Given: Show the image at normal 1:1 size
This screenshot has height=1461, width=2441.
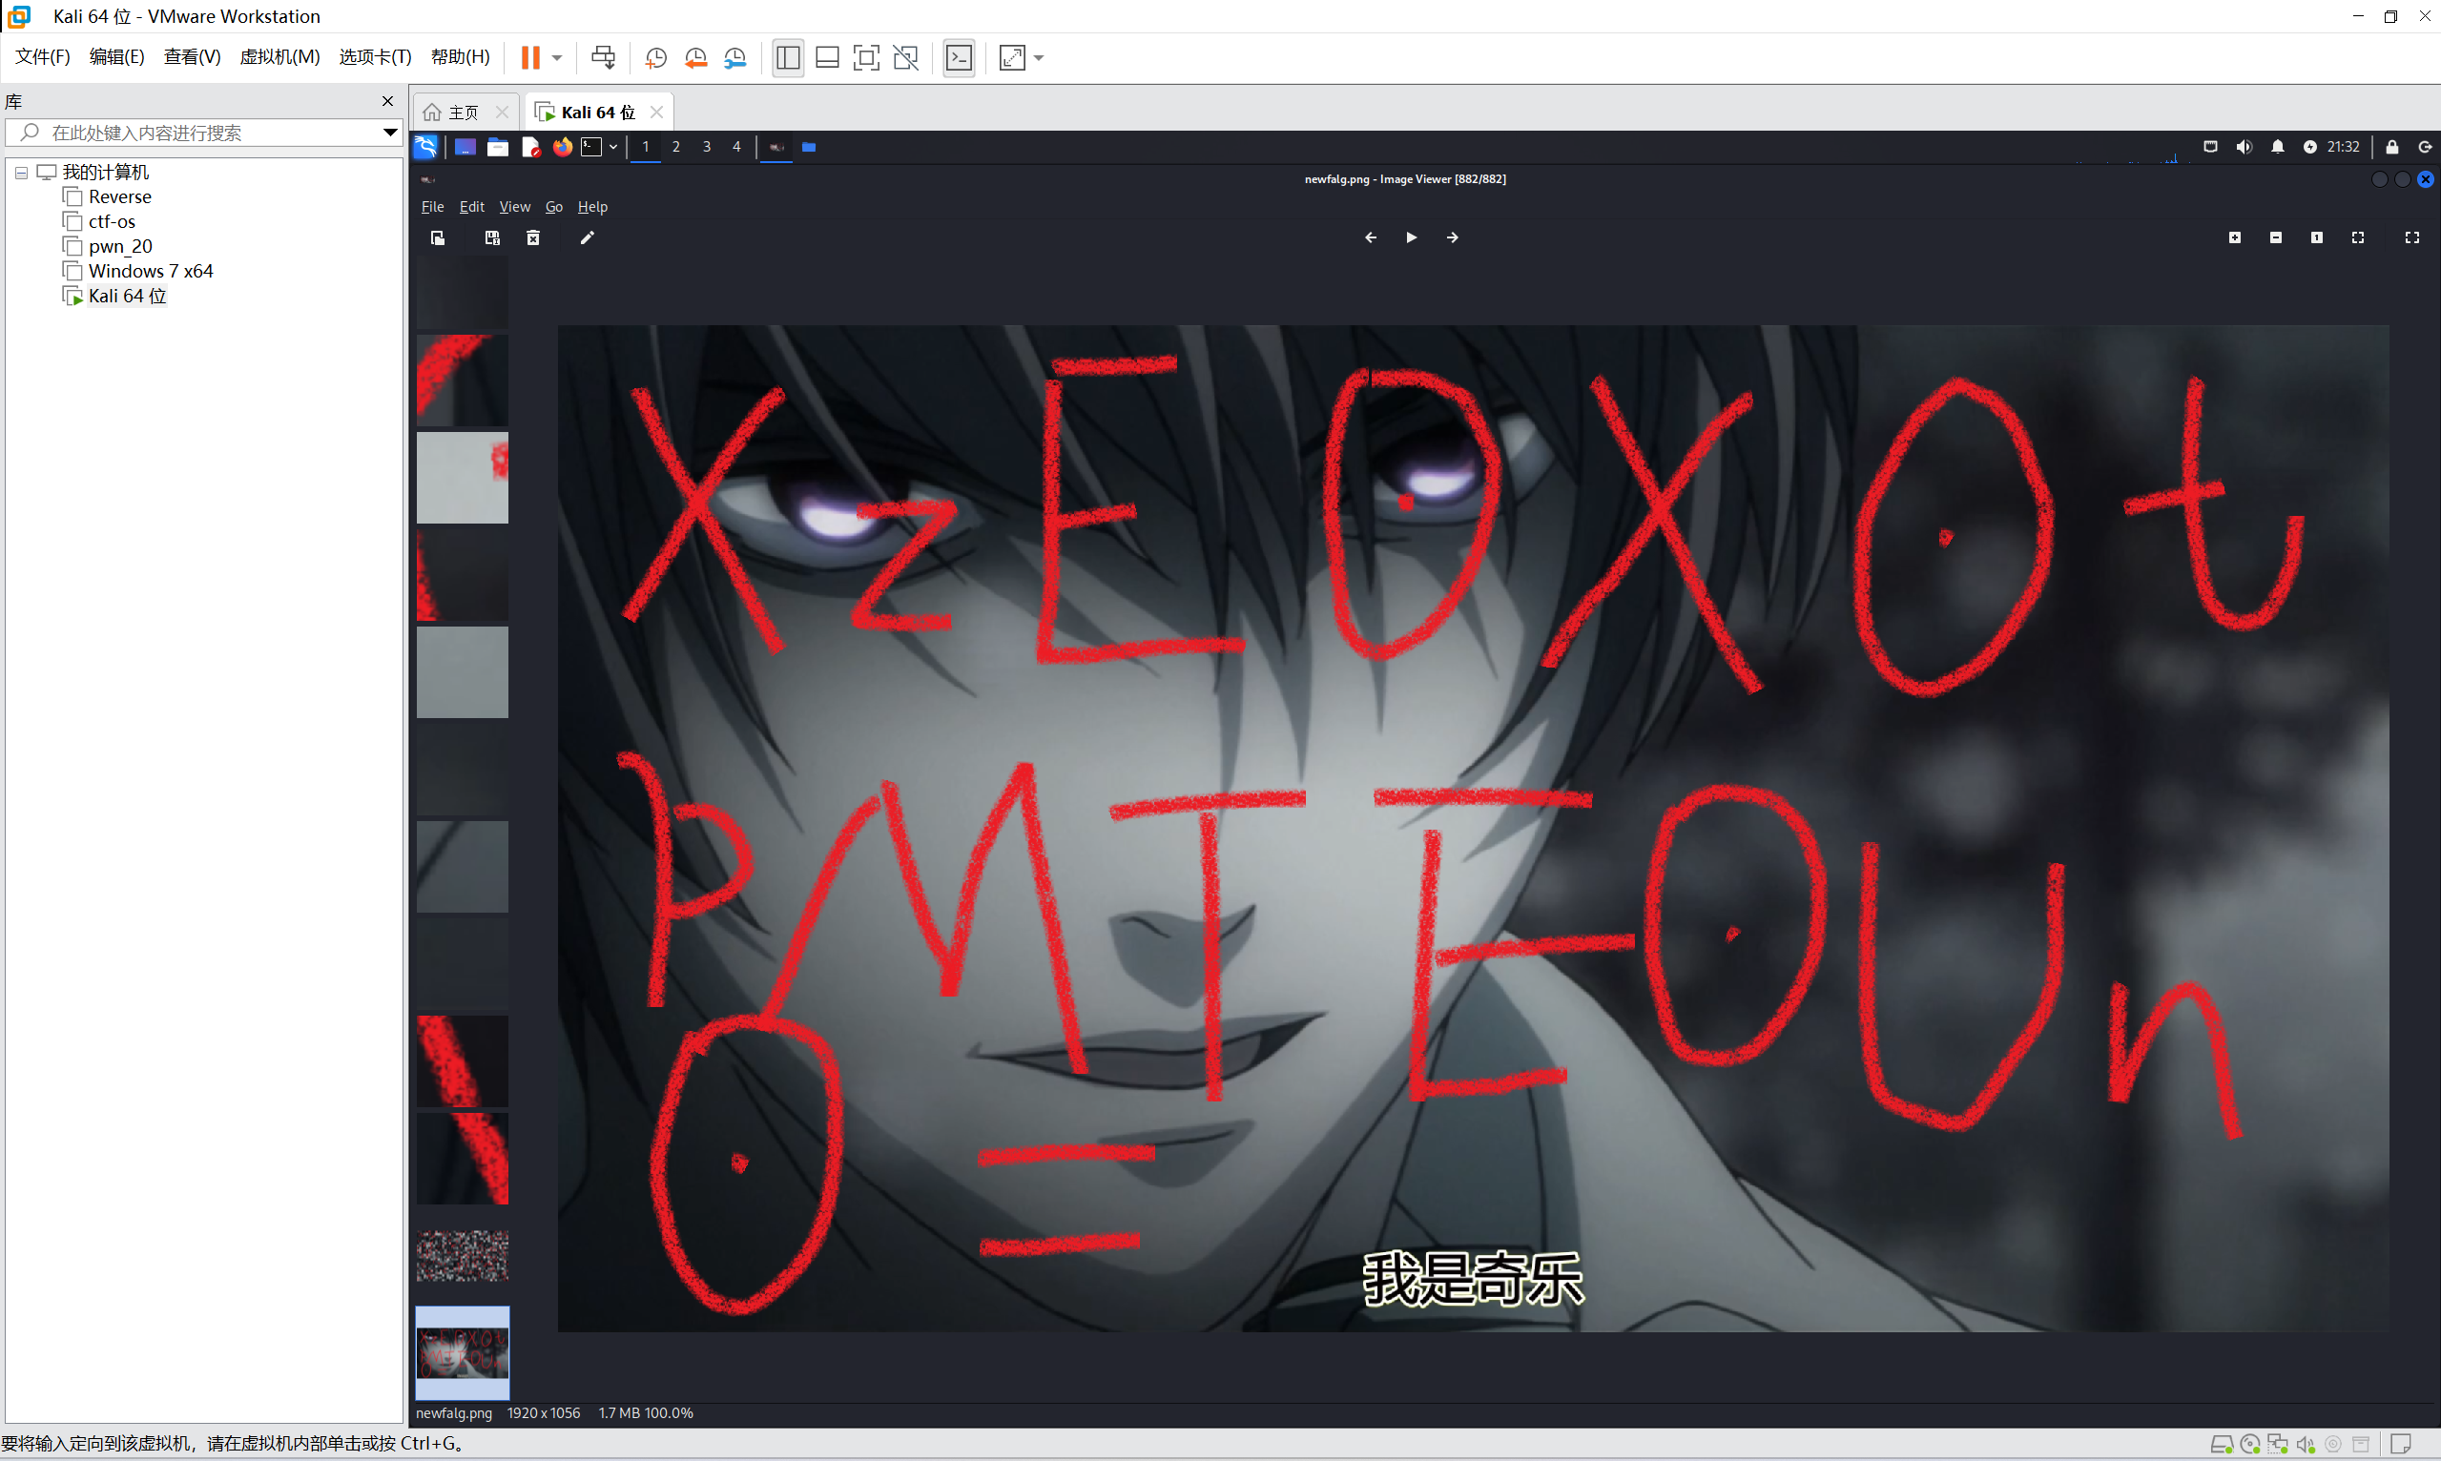Looking at the screenshot, I should point(2317,237).
